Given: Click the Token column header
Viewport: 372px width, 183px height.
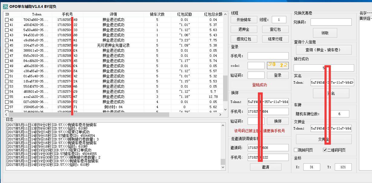Looking at the screenshot, I should click(x=37, y=14).
